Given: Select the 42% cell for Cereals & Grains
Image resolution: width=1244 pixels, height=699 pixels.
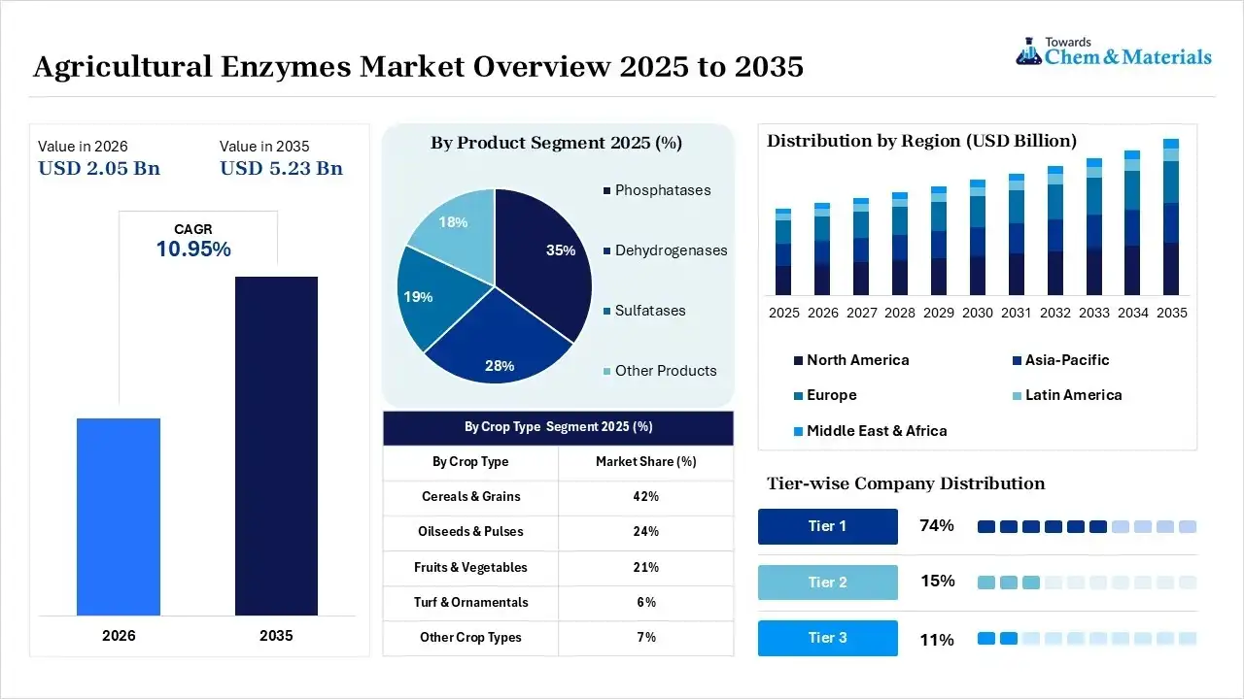Looking at the screenshot, I should [x=645, y=497].
